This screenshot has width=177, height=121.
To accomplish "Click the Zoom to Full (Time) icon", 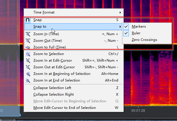I will coord(28,47).
